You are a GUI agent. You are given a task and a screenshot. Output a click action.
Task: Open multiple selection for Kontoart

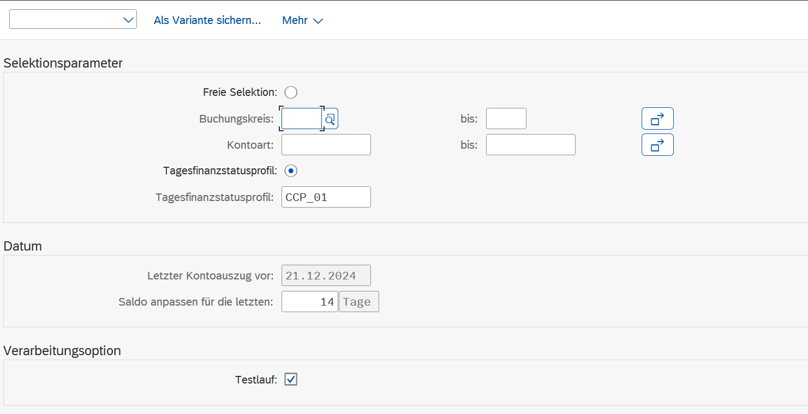[657, 145]
